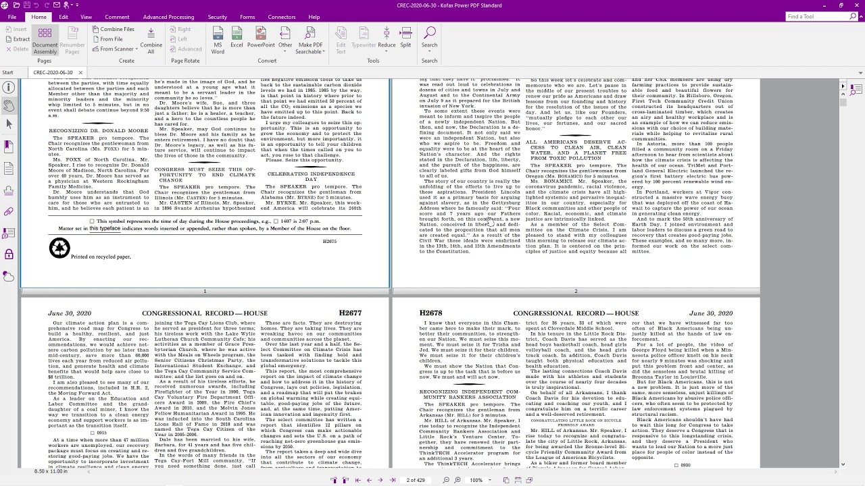Open the Attachments paperclip panel

point(9,211)
